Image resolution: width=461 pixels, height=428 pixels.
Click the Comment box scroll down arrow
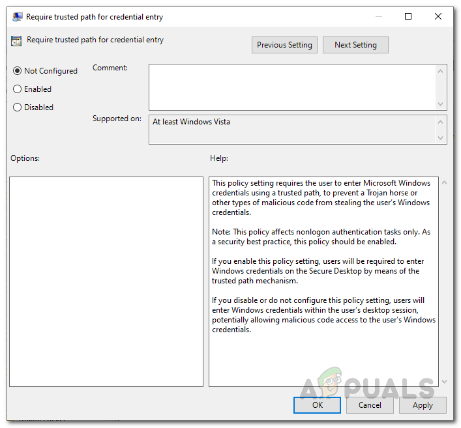[x=440, y=104]
